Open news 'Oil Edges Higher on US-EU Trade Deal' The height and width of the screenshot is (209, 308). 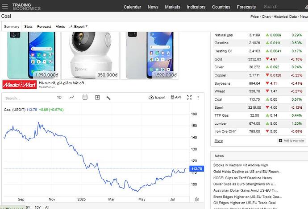tap(245, 203)
